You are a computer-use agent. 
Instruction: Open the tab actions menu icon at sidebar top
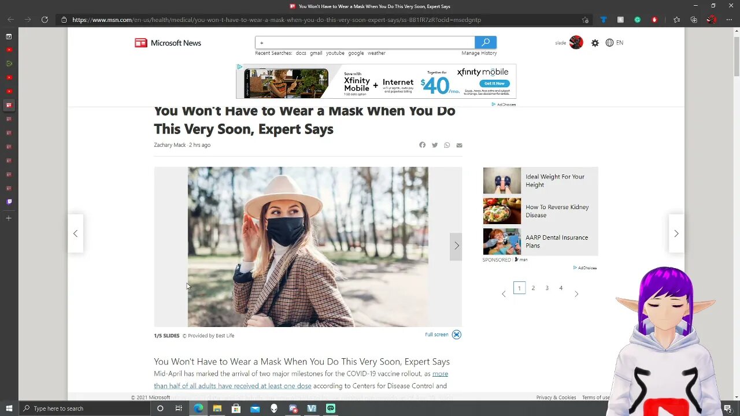click(9, 36)
